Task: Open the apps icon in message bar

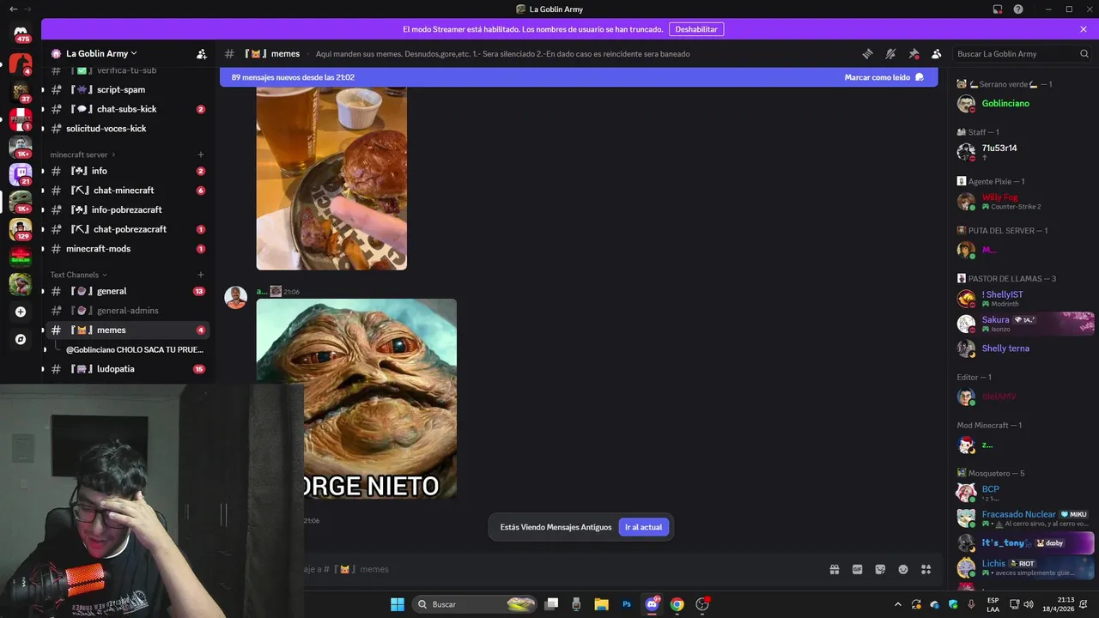Action: click(x=926, y=569)
